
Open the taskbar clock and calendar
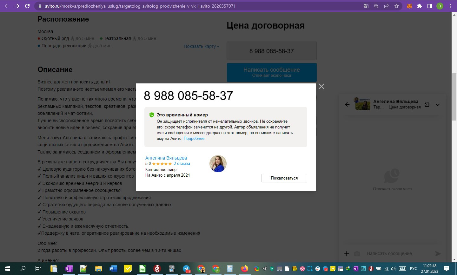(430, 269)
